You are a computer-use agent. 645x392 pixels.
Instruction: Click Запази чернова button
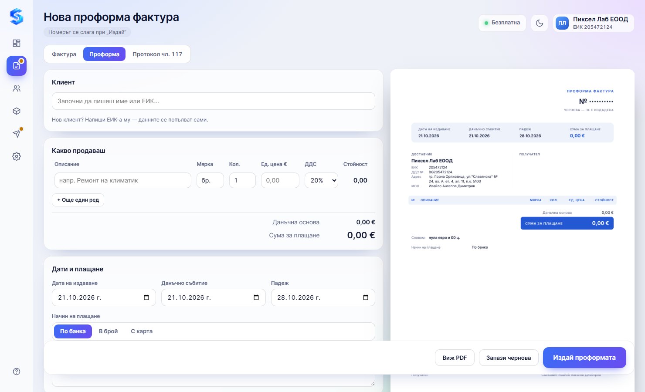click(x=509, y=358)
